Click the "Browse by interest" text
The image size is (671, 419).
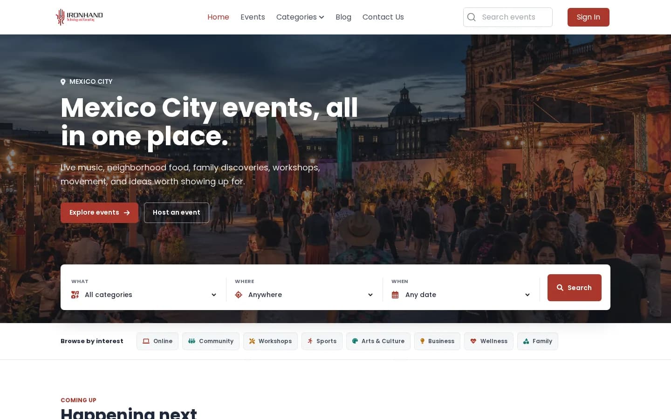pyautogui.click(x=92, y=341)
